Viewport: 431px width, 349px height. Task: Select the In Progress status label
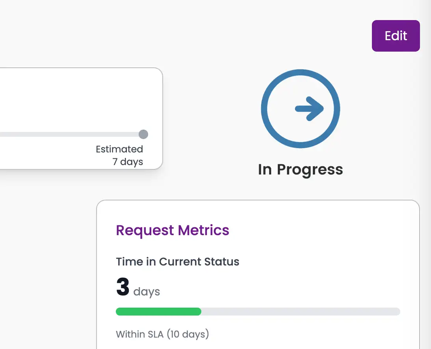[300, 169]
